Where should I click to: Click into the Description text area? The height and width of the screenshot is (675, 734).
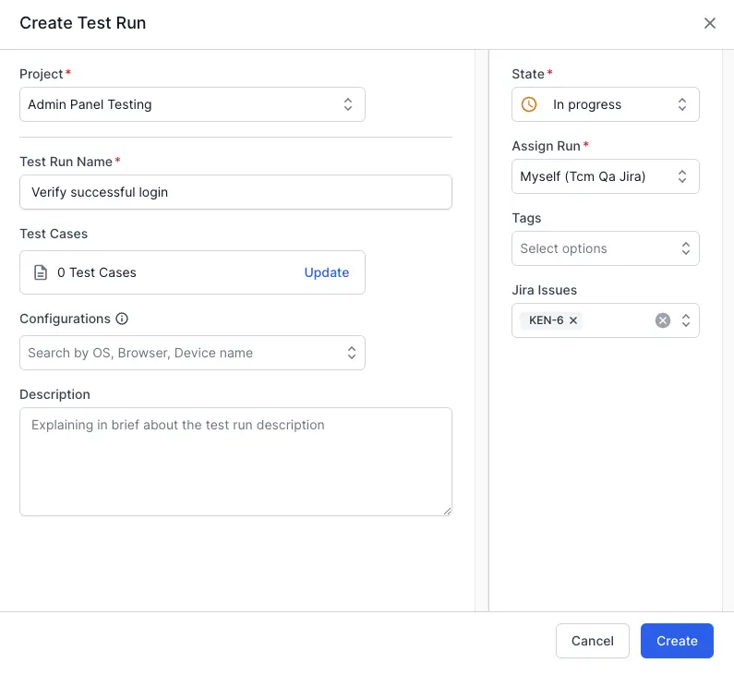click(x=235, y=462)
